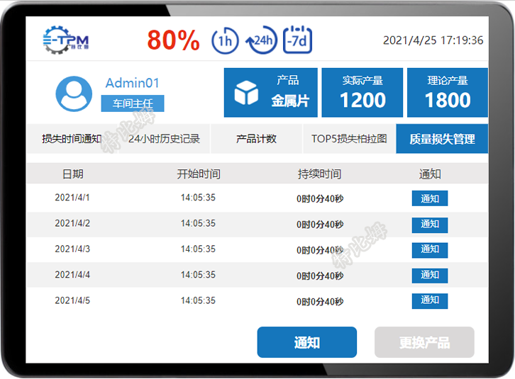
Task: Click the product cube icon
Action: (x=246, y=93)
